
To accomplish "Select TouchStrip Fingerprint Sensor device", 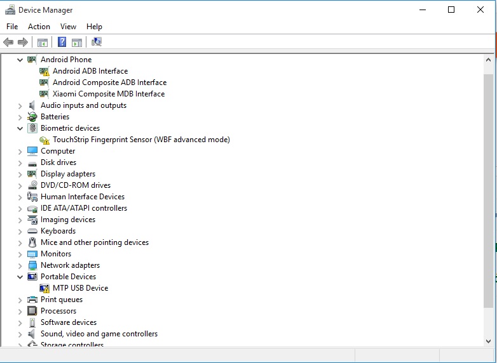I will point(140,140).
